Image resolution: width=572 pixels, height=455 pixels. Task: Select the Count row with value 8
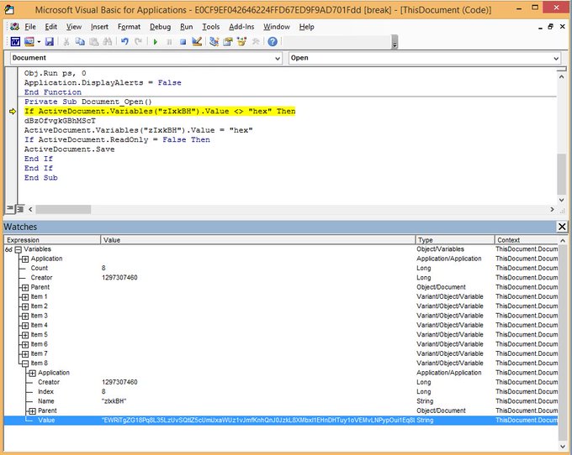280,268
